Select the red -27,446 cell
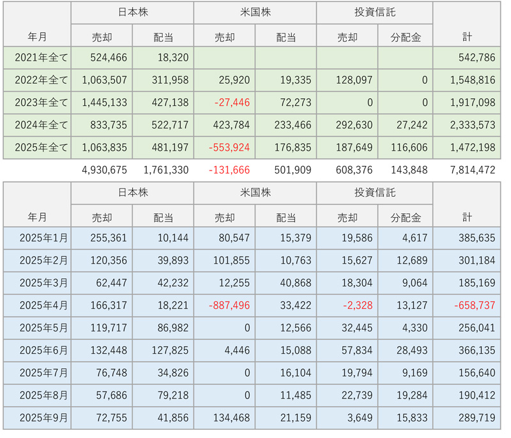This screenshot has width=511, height=438. 231,103
